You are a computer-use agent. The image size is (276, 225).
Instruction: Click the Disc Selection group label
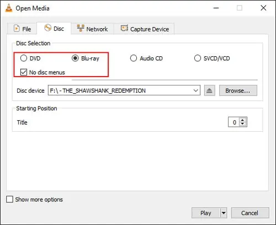point(33,43)
